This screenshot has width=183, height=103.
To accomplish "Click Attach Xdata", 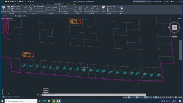I will point(111,7).
